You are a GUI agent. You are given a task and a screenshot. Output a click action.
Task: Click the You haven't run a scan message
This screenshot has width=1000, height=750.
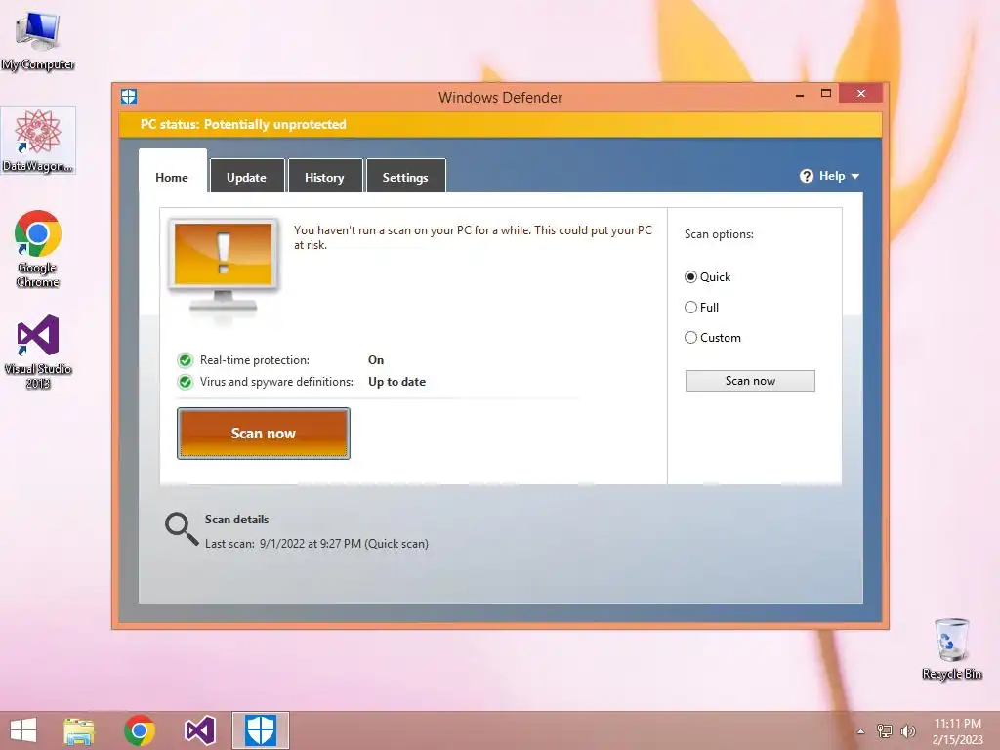473,237
